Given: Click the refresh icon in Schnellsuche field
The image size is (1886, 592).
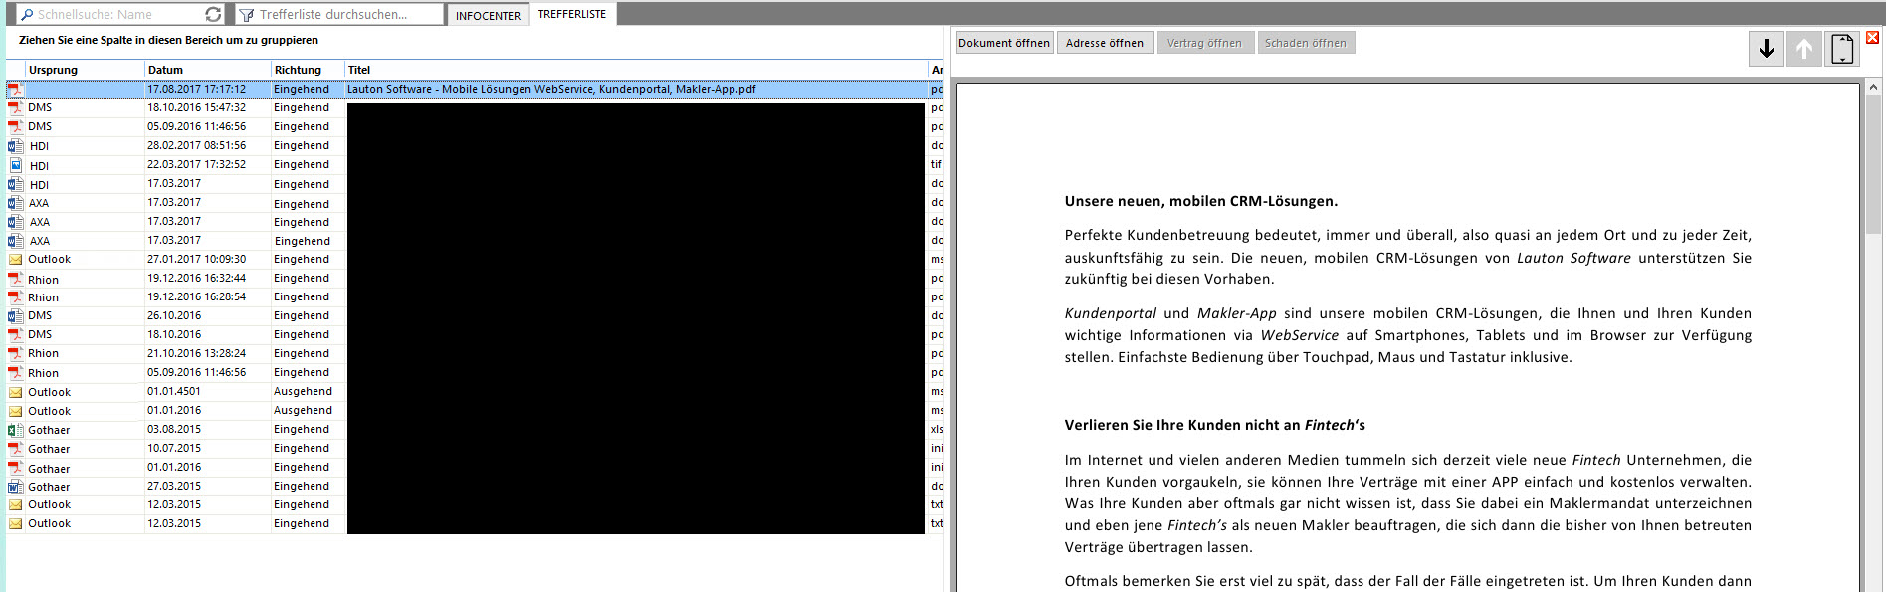Looking at the screenshot, I should click(x=213, y=14).
